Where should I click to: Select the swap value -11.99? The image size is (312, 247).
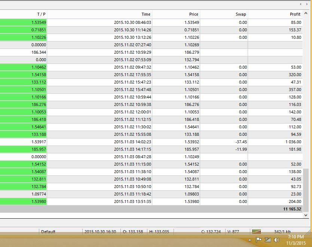[x=241, y=149]
